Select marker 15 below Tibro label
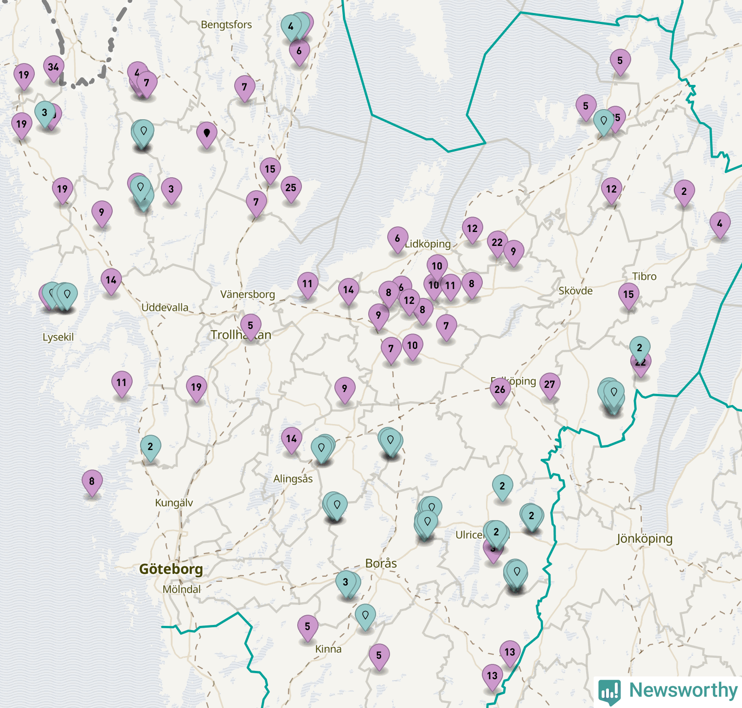The width and height of the screenshot is (742, 708). (x=628, y=296)
